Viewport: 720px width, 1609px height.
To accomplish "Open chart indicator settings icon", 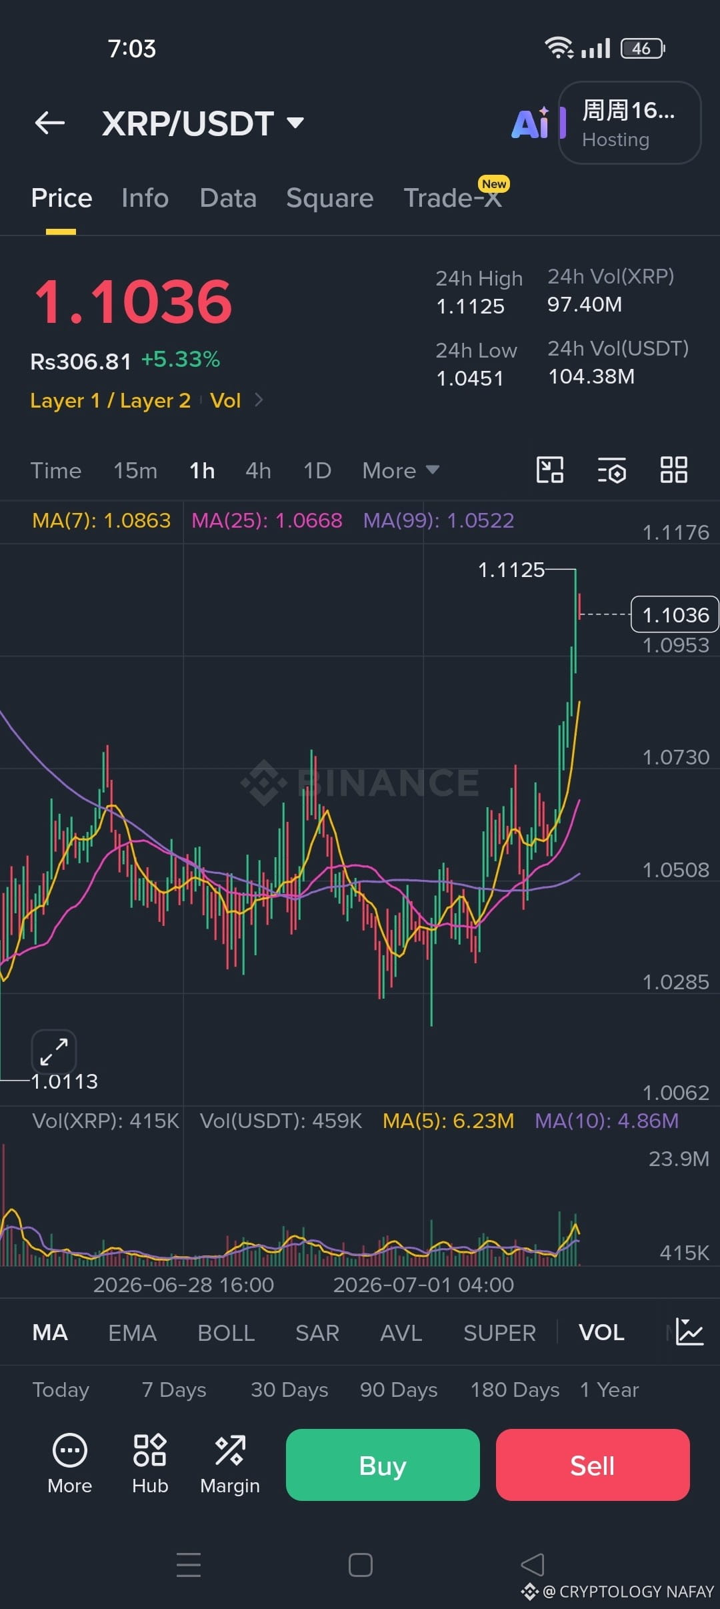I will (611, 470).
